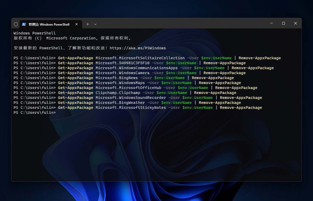
Task: Open the new tab dropdown chevron
Action: coord(95,24)
